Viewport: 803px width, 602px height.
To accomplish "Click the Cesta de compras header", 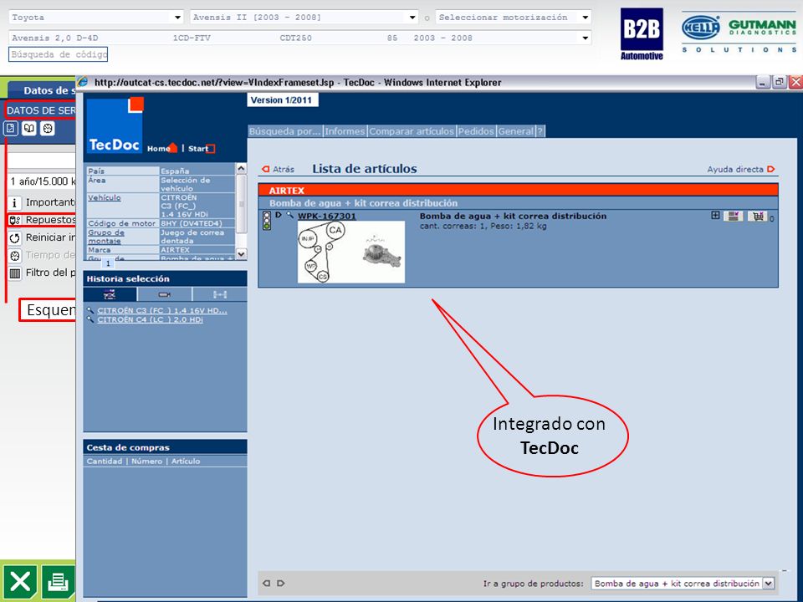I will coord(165,446).
